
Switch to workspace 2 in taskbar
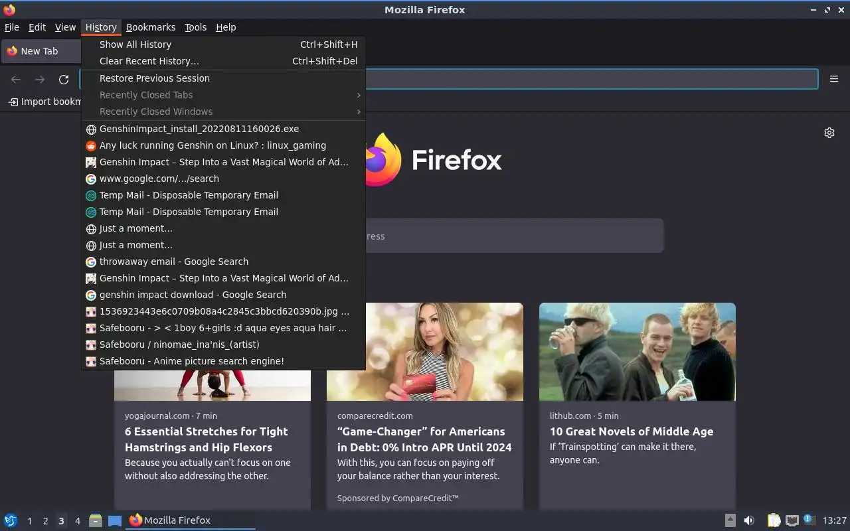tap(45, 521)
